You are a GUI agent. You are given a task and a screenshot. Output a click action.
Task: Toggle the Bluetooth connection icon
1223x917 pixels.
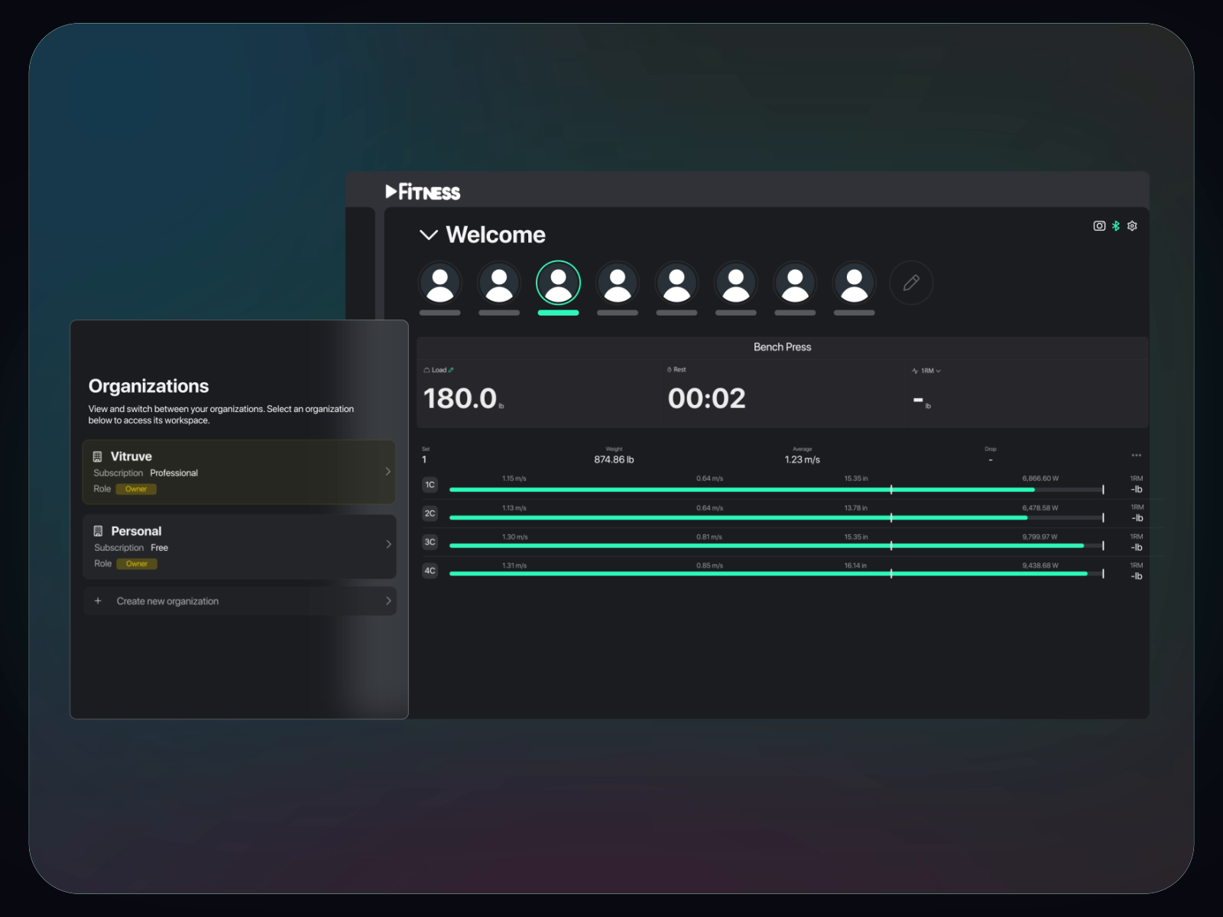click(1116, 225)
